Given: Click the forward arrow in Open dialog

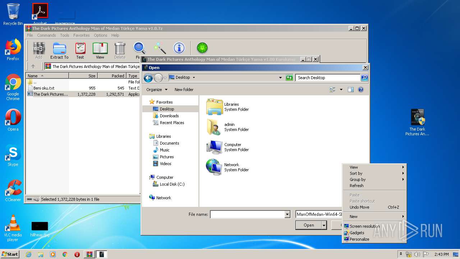Looking at the screenshot, I should (158, 78).
